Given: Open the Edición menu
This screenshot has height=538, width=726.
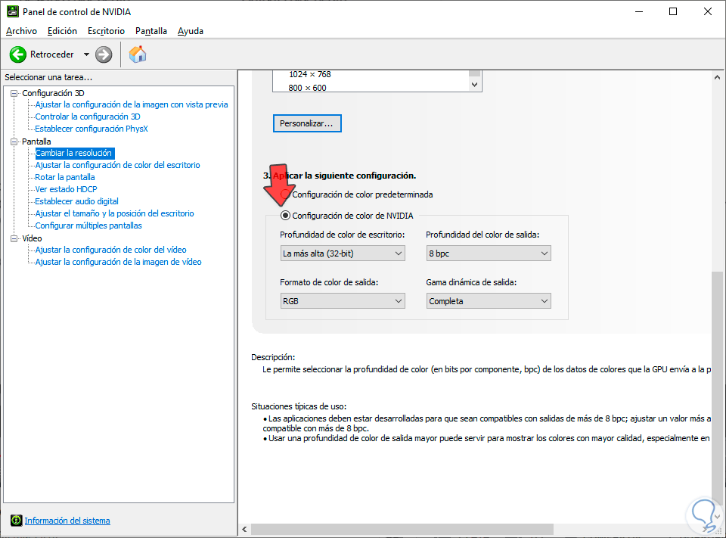Looking at the screenshot, I should point(62,31).
